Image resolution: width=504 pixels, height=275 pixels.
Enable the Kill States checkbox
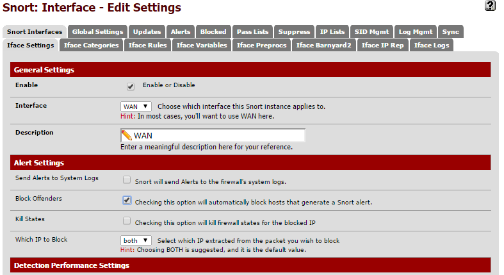pos(127,221)
